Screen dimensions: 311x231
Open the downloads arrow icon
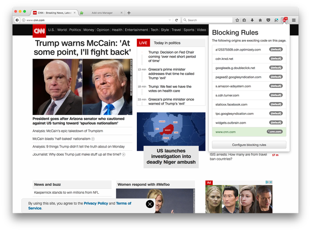pyautogui.click(x=252, y=20)
